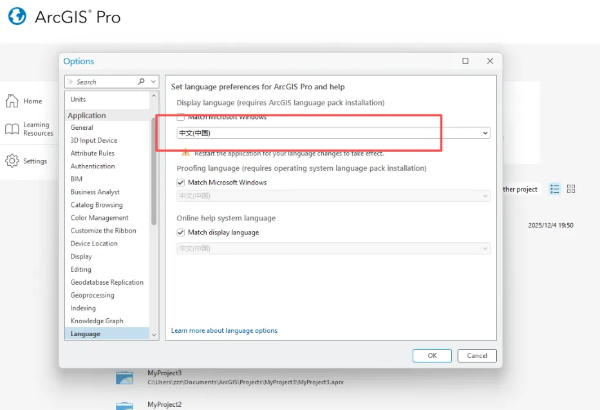Click the 'ther project' button behind dialog
600x410 pixels.
point(521,189)
